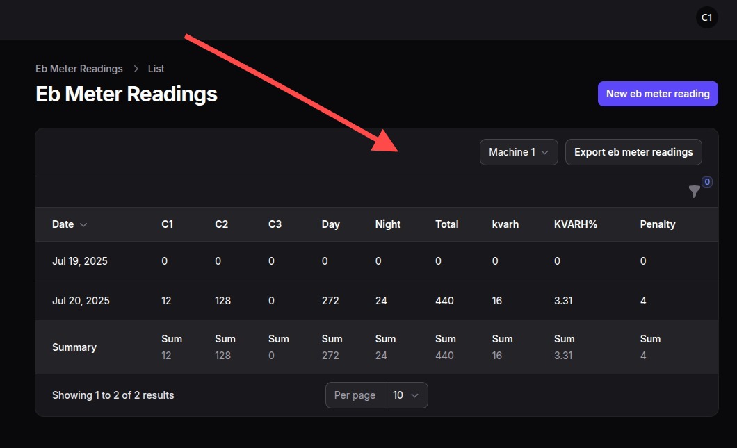Select the Jul 19, 2025 row date
The width and height of the screenshot is (737, 448).
[x=80, y=261]
